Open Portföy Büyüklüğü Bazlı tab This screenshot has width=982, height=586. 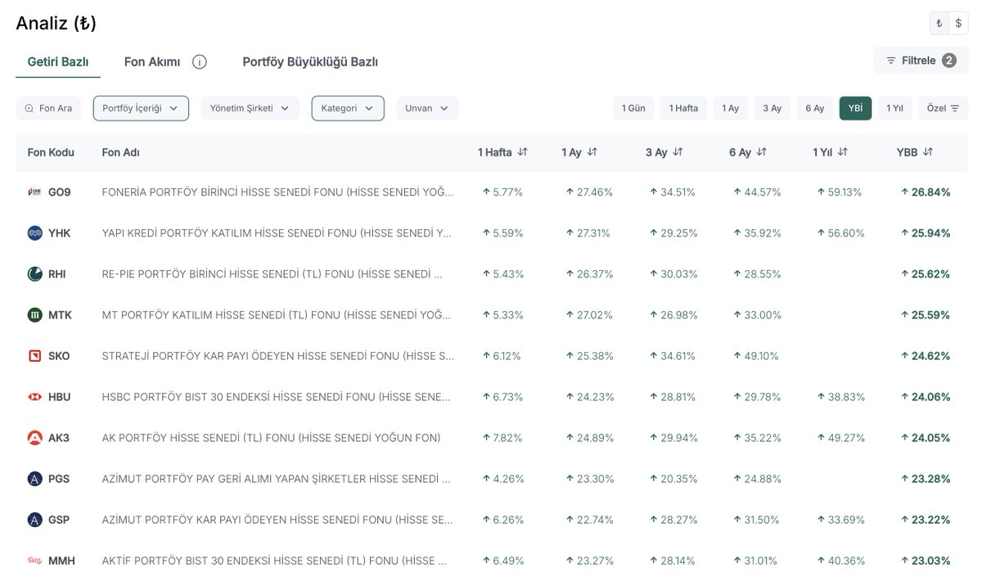(x=310, y=62)
